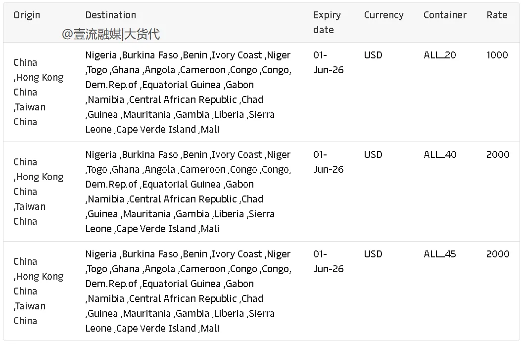Screen dimensions: 524x344
Task: Click the USD currency in first row
Action: (x=373, y=55)
